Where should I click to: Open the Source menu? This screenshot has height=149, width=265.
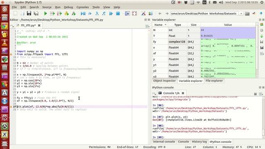(47, 7)
